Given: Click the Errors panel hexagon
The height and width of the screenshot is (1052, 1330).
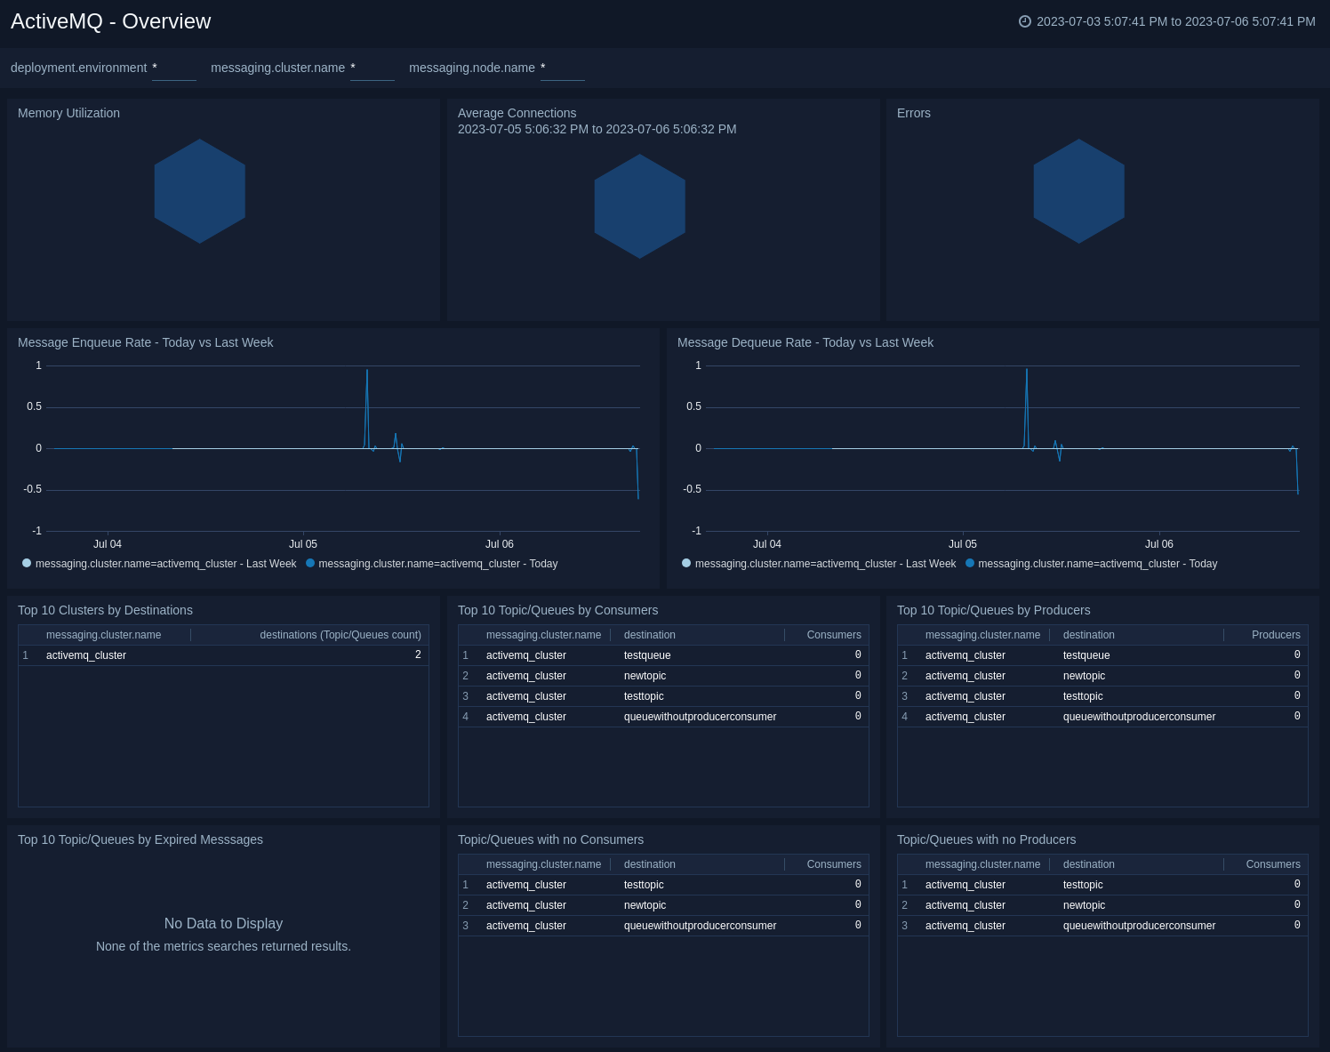Looking at the screenshot, I should click(x=1079, y=191).
